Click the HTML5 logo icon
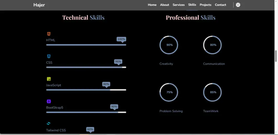278x135 pixels. pyautogui.click(x=49, y=34)
